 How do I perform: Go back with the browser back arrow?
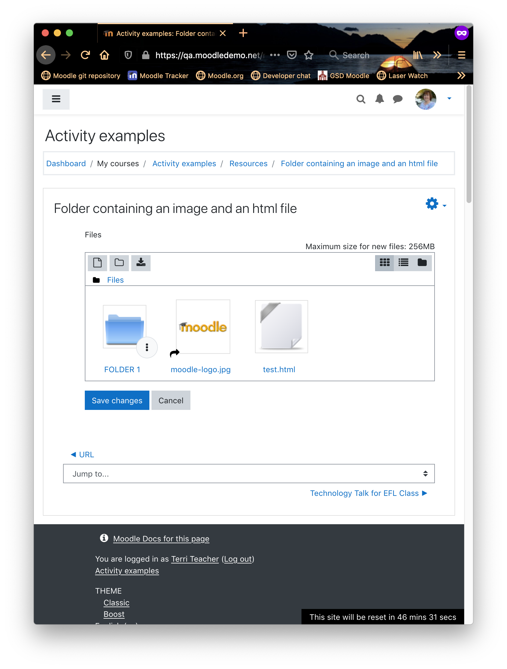pos(46,55)
